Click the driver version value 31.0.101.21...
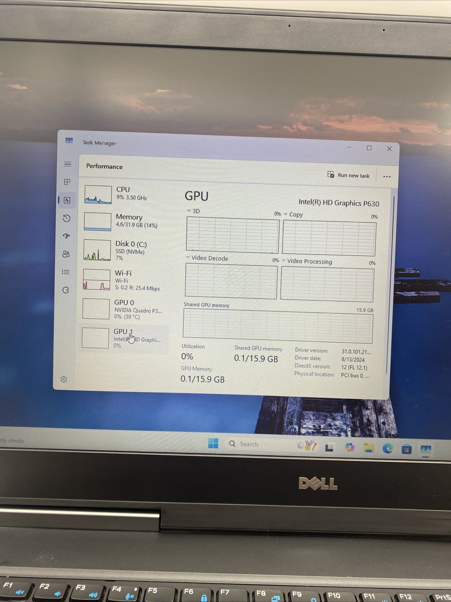This screenshot has width=451, height=602. pyautogui.click(x=356, y=352)
